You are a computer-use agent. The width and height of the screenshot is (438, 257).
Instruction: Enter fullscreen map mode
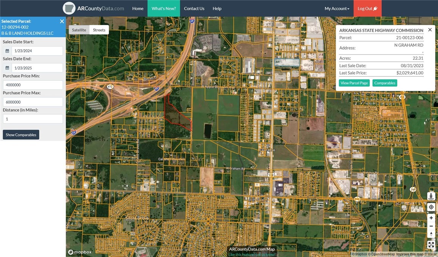[431, 245]
